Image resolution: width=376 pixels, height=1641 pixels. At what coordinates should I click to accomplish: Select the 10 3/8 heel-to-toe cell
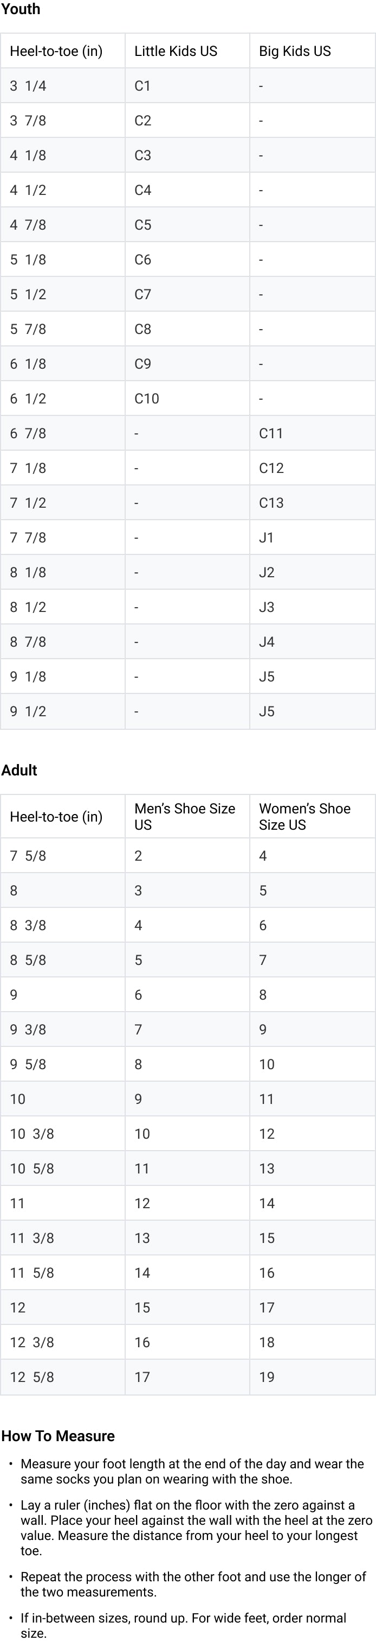32,1134
